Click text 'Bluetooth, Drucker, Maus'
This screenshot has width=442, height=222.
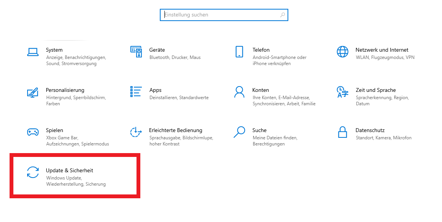pos(175,57)
